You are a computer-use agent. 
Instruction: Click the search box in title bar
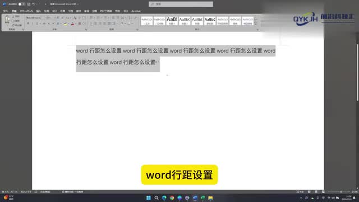pyautogui.click(x=181, y=4)
